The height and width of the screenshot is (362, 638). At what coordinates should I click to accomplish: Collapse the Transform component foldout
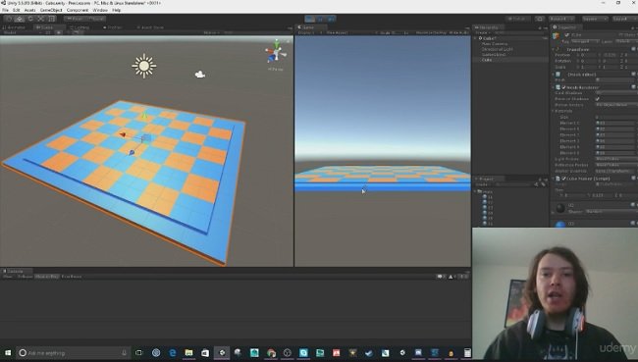click(554, 49)
